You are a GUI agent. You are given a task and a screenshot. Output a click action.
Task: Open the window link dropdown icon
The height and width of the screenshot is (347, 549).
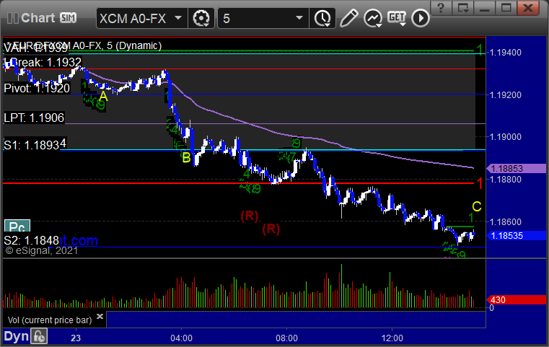pyautogui.click(x=462, y=8)
